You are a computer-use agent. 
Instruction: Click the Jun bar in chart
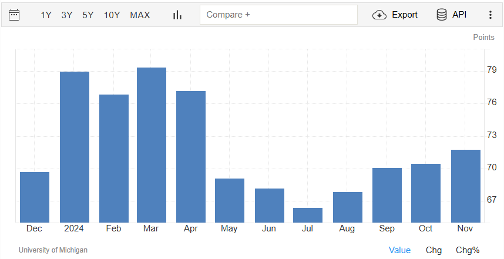270,206
